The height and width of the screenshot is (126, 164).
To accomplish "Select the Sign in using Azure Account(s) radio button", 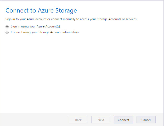I will [7, 27].
